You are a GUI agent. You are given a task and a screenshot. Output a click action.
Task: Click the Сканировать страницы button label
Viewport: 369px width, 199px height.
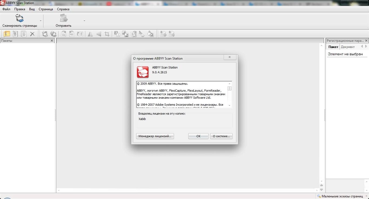click(20, 26)
